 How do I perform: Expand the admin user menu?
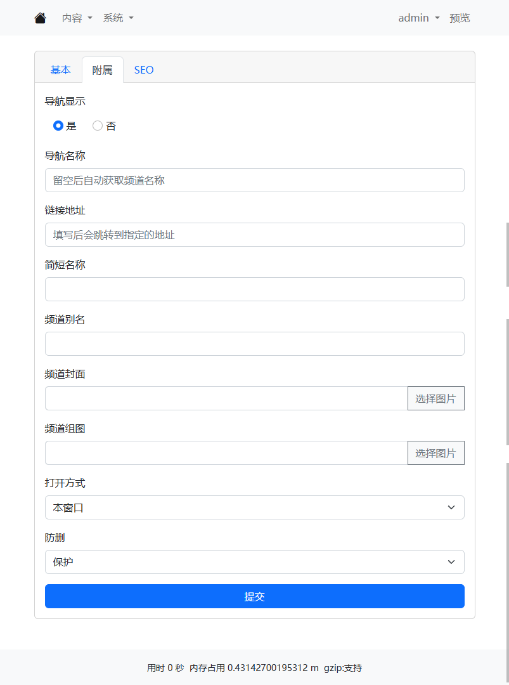pos(418,18)
